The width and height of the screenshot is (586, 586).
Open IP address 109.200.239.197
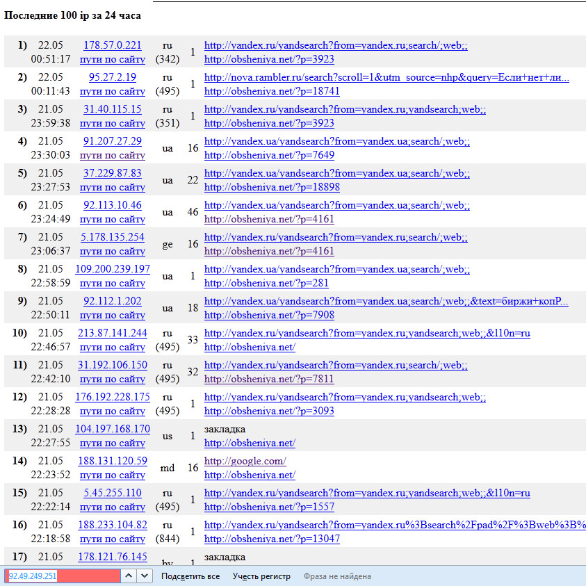click(113, 269)
